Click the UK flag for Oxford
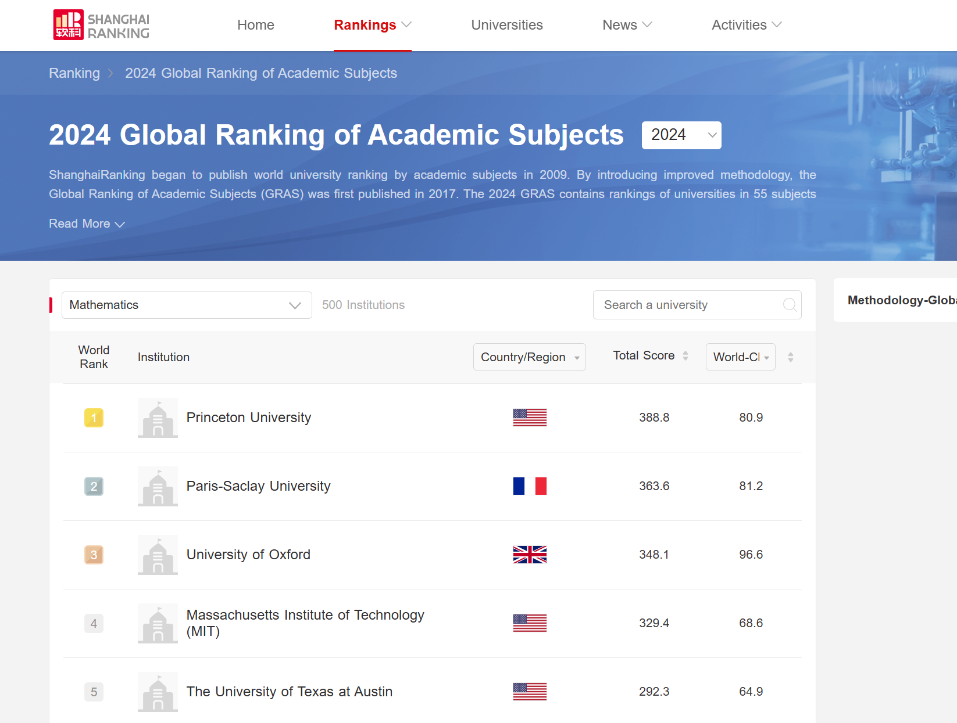Screen dimensions: 957x723 click(x=530, y=555)
